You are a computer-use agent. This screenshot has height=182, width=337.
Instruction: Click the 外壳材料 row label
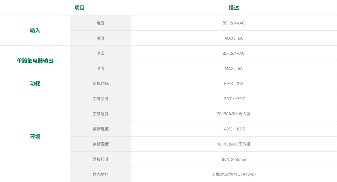point(101,174)
